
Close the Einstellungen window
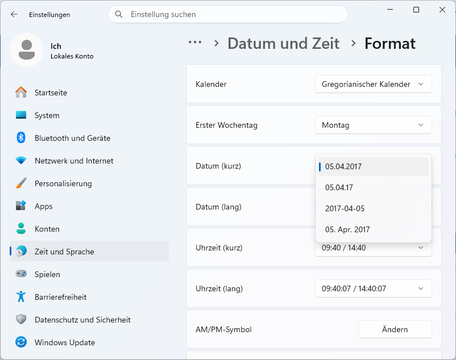pos(442,10)
